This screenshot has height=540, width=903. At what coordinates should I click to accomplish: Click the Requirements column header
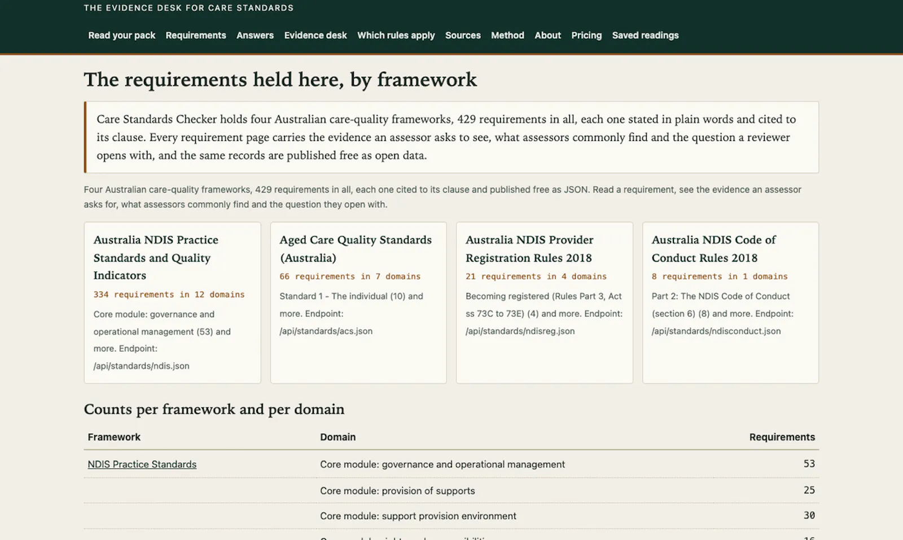[782, 437]
